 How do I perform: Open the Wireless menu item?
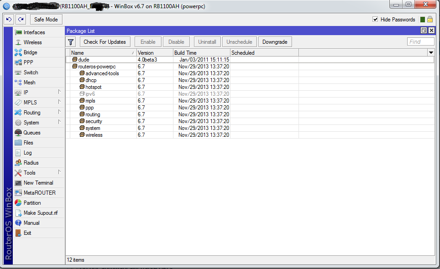pyautogui.click(x=39, y=42)
